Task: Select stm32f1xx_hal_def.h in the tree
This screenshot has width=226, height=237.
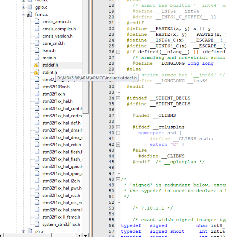Action: [61, 123]
